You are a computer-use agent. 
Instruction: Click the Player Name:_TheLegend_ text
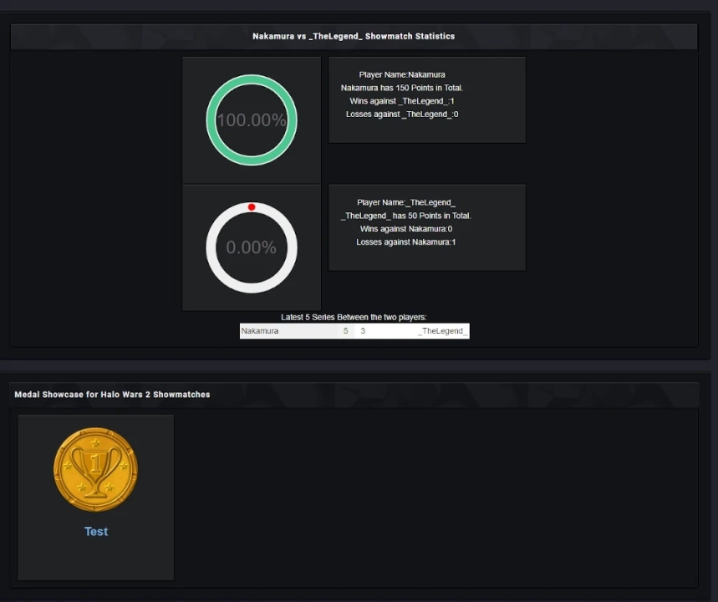406,202
